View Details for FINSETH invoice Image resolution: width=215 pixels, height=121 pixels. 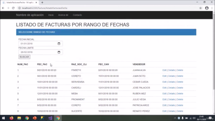[x=171, y=70]
